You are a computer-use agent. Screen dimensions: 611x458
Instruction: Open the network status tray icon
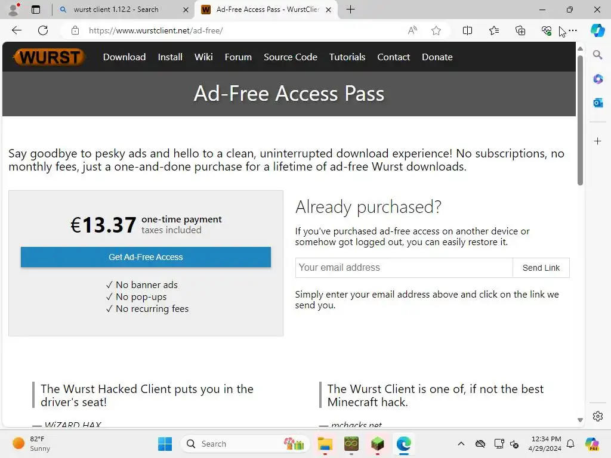click(x=499, y=444)
